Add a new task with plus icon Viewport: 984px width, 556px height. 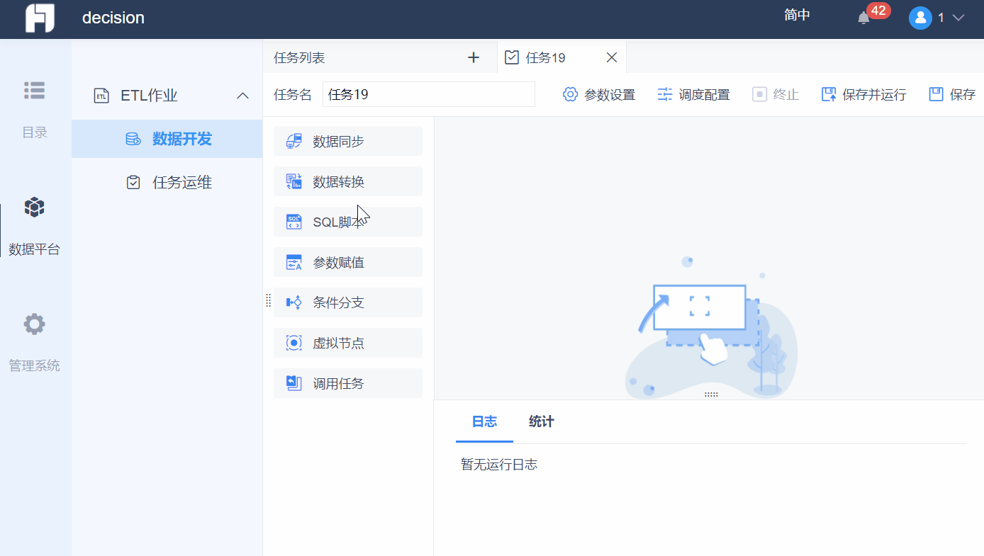click(474, 57)
